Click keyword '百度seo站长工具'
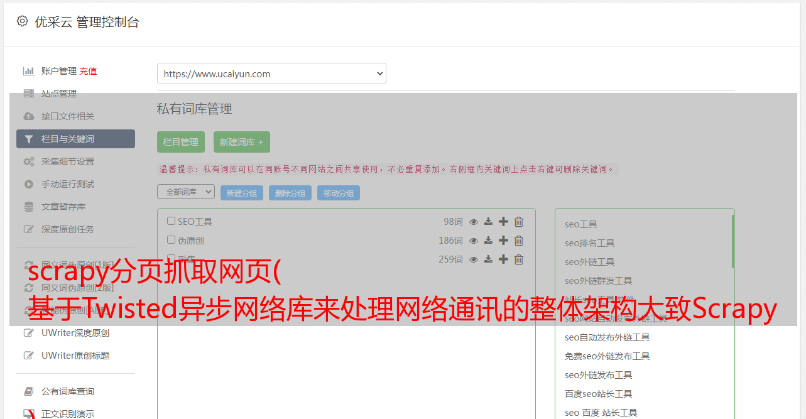Screen dimensions: 806x419 [x=599, y=394]
